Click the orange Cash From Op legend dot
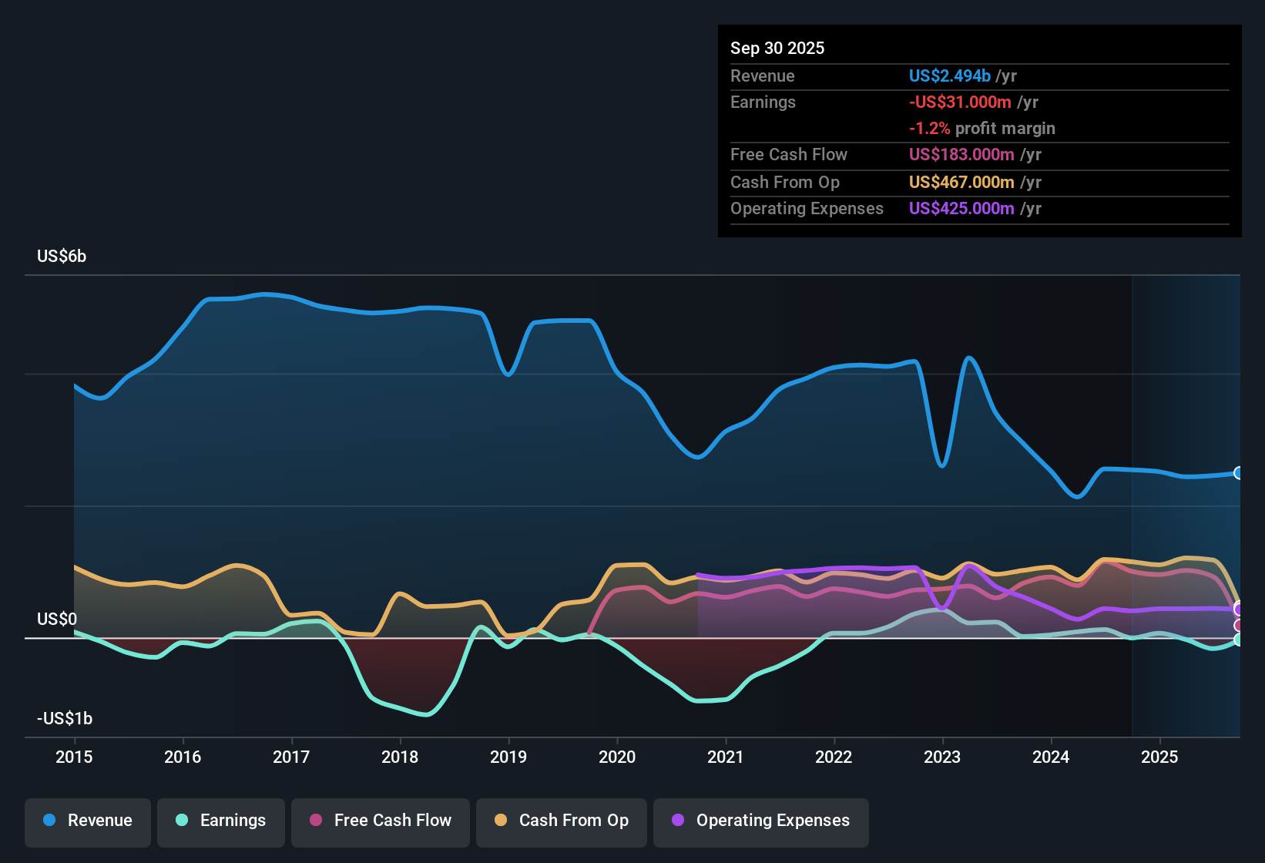 tap(500, 821)
